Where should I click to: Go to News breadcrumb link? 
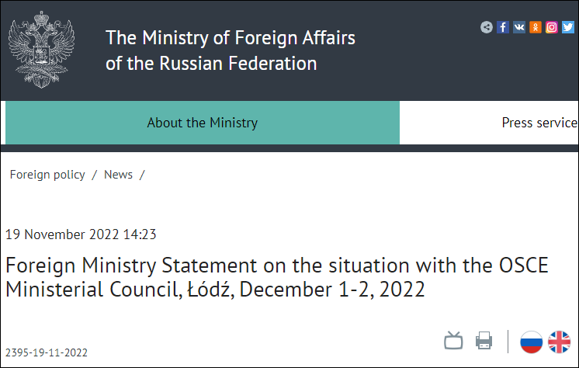pyautogui.click(x=118, y=175)
